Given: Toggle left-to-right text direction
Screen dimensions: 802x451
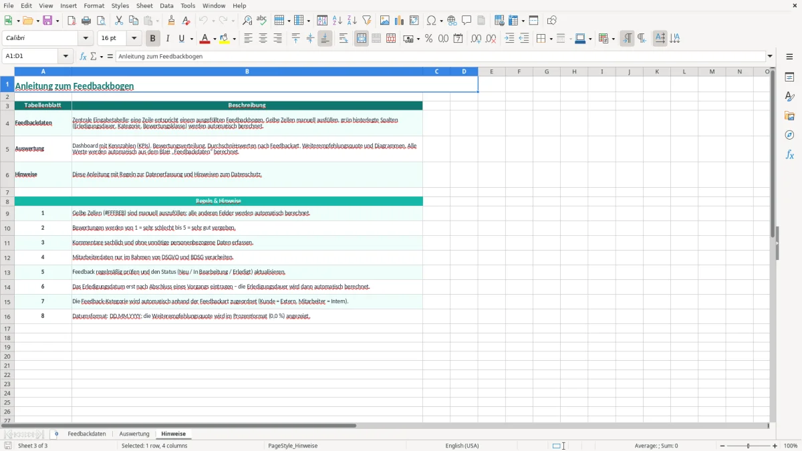Looking at the screenshot, I should click(627, 39).
